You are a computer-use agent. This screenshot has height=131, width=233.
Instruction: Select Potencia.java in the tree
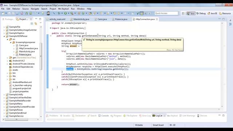25,55
